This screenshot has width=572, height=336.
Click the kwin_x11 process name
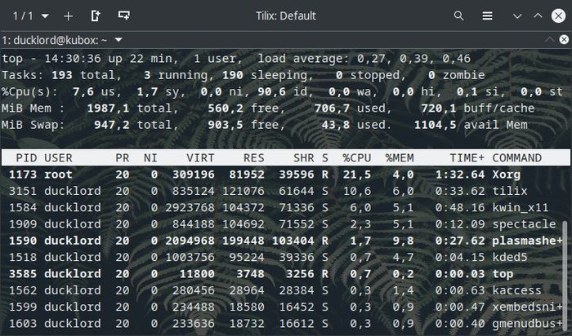point(521,208)
